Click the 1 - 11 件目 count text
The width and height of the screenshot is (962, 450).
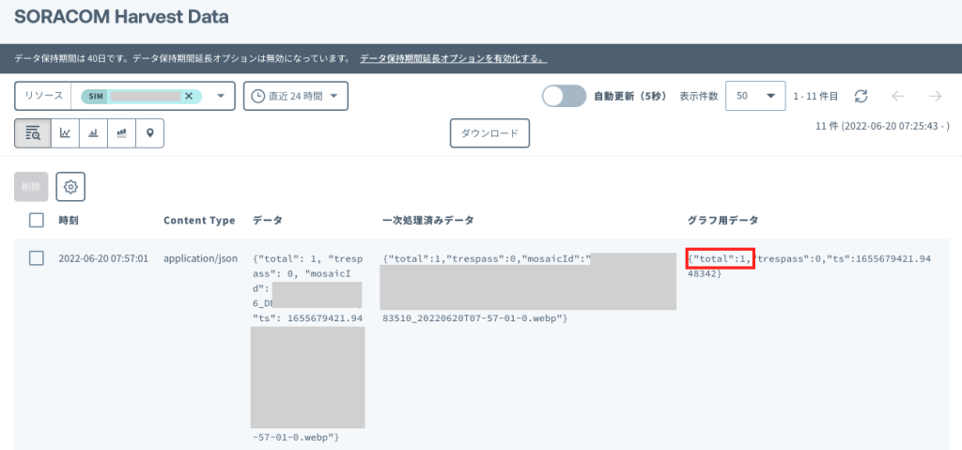point(815,97)
